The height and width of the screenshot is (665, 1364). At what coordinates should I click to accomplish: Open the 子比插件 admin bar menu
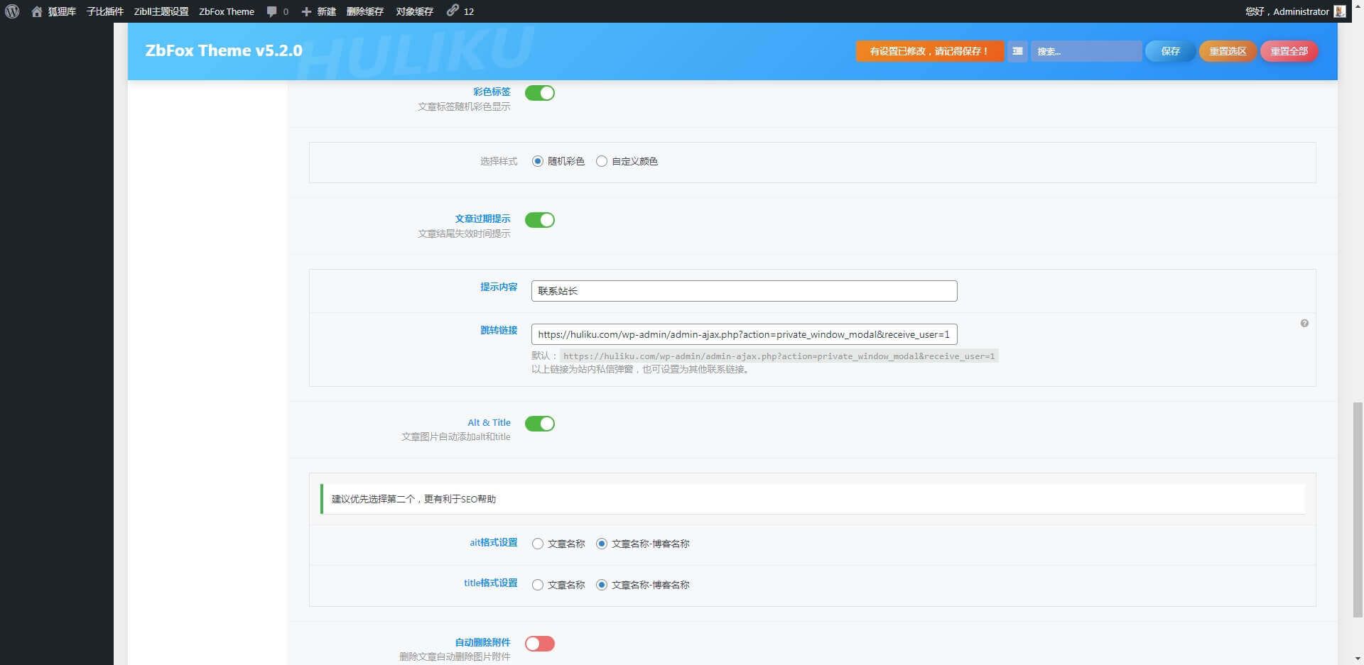[104, 11]
